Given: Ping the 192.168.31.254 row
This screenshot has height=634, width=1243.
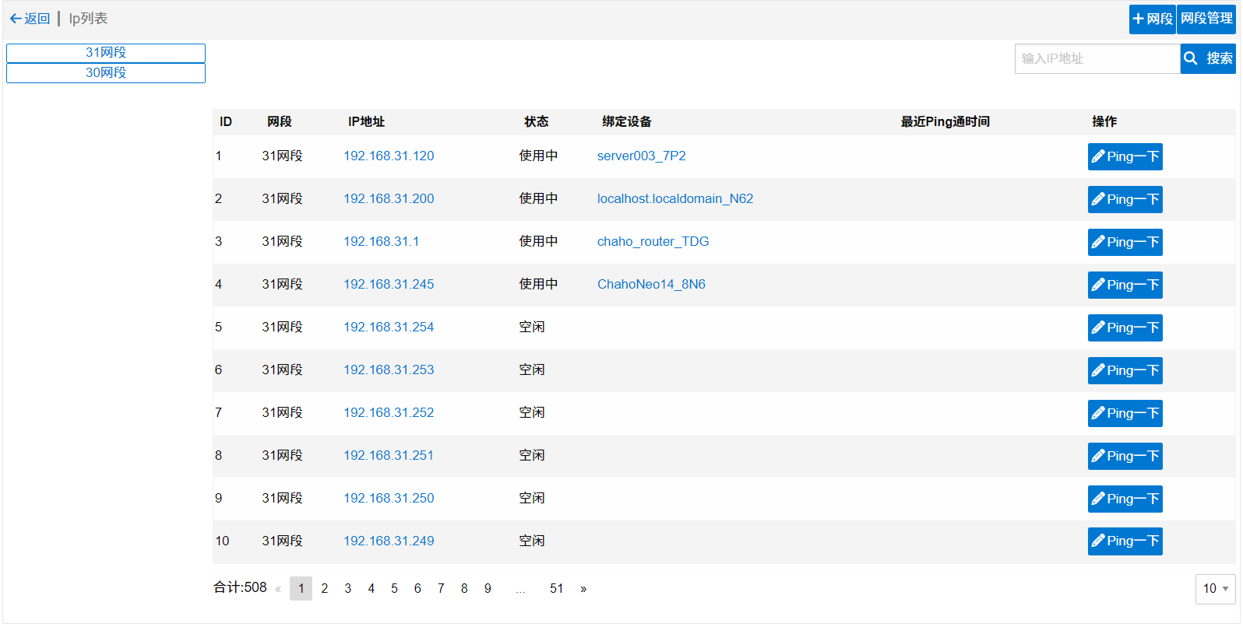Looking at the screenshot, I should coord(1125,328).
